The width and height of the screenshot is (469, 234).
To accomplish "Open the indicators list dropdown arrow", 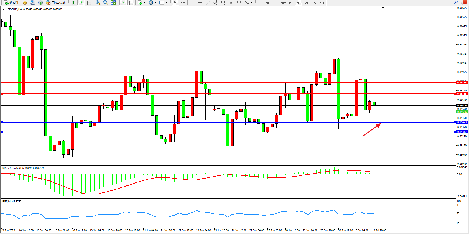I will pos(145,3).
